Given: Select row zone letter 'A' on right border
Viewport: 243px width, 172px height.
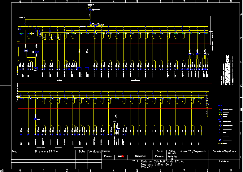Looking at the screenshot, I should (x=241, y=15).
